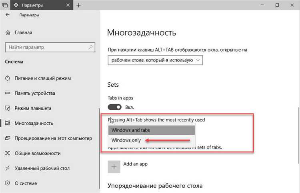Click the Главная home icon
Image resolution: width=300 pixels, height=193 pixels.
(x=8, y=32)
